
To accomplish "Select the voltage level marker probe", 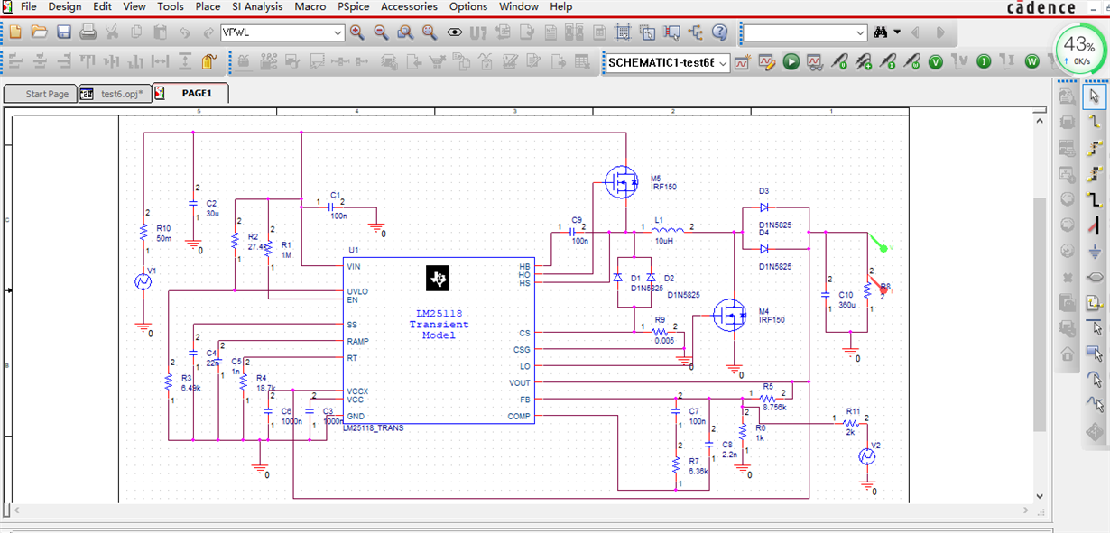I will pyautogui.click(x=838, y=62).
